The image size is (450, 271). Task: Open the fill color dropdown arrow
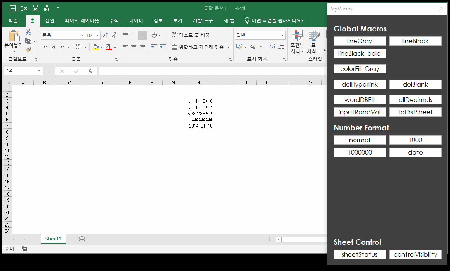pos(102,48)
